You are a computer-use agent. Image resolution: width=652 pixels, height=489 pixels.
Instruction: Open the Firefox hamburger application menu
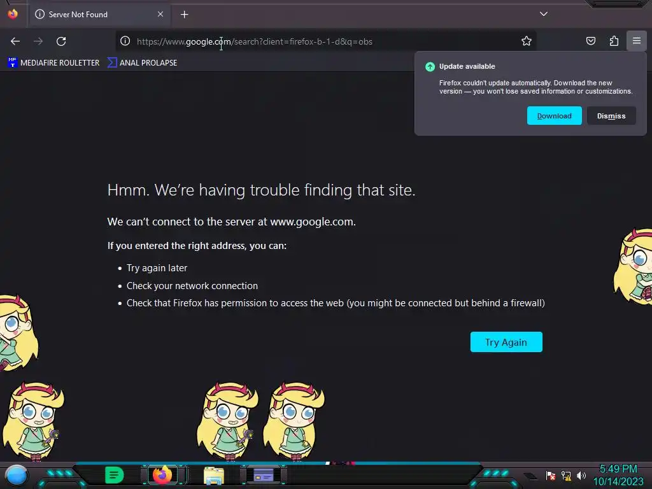tap(637, 41)
